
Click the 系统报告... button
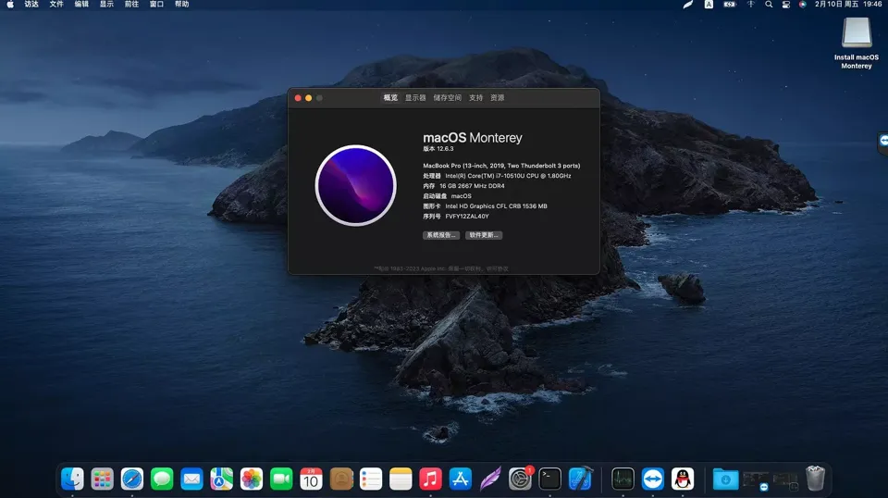click(441, 235)
